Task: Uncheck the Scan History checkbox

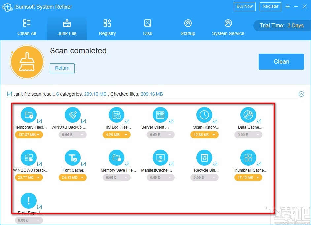Action: coord(215,121)
